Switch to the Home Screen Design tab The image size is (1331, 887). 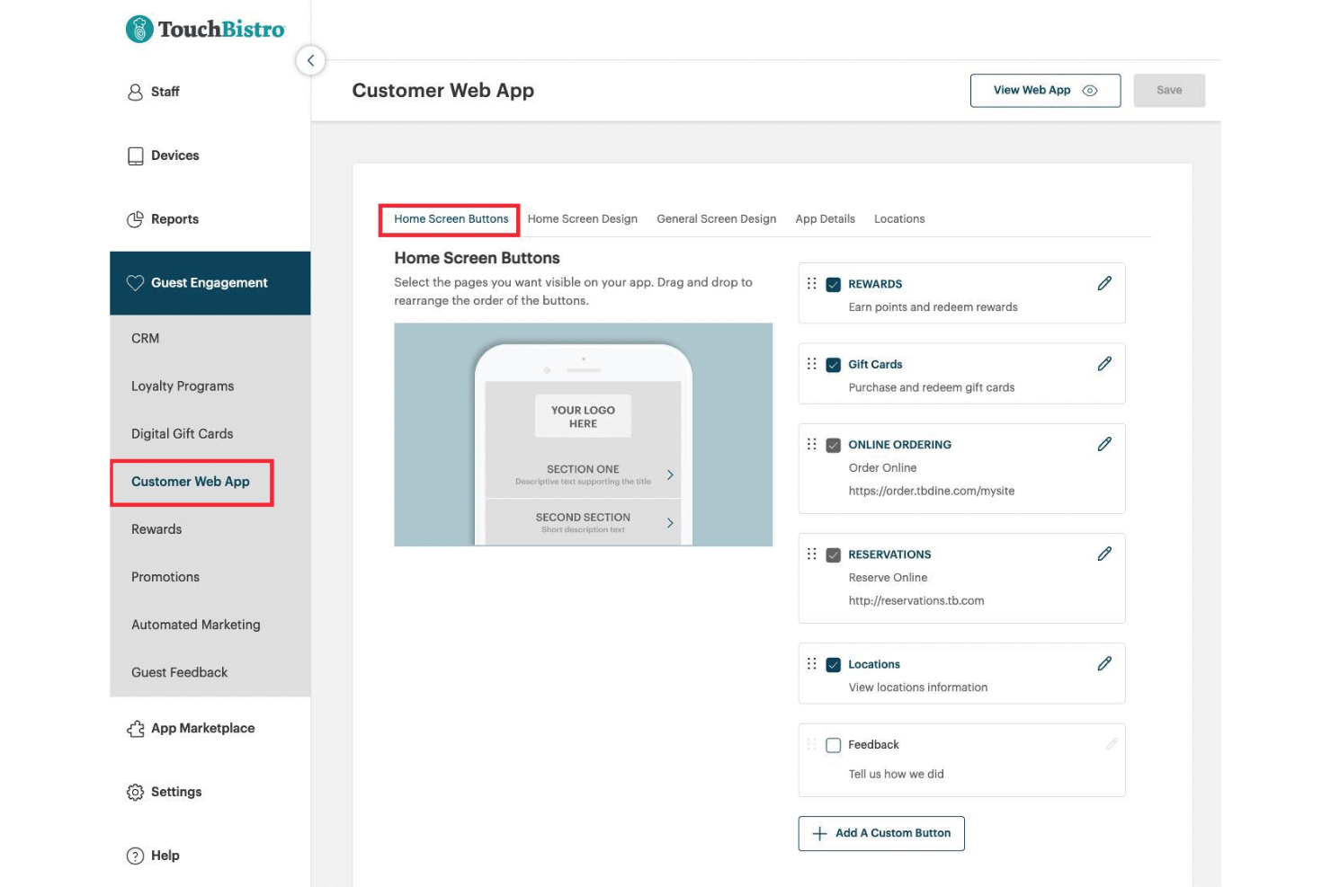pyautogui.click(x=582, y=219)
